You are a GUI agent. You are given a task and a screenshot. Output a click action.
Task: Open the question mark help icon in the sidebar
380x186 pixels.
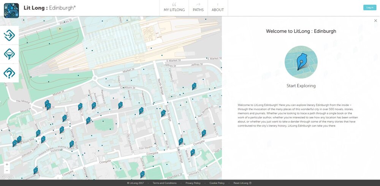click(x=9, y=73)
